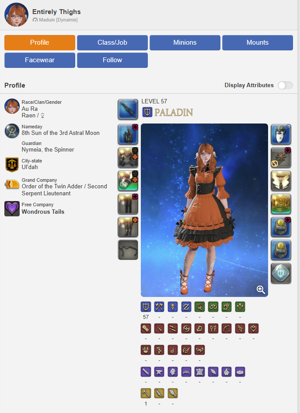Click the Miner pickaxe class icon
This screenshot has width=300, height=413.
click(x=146, y=393)
